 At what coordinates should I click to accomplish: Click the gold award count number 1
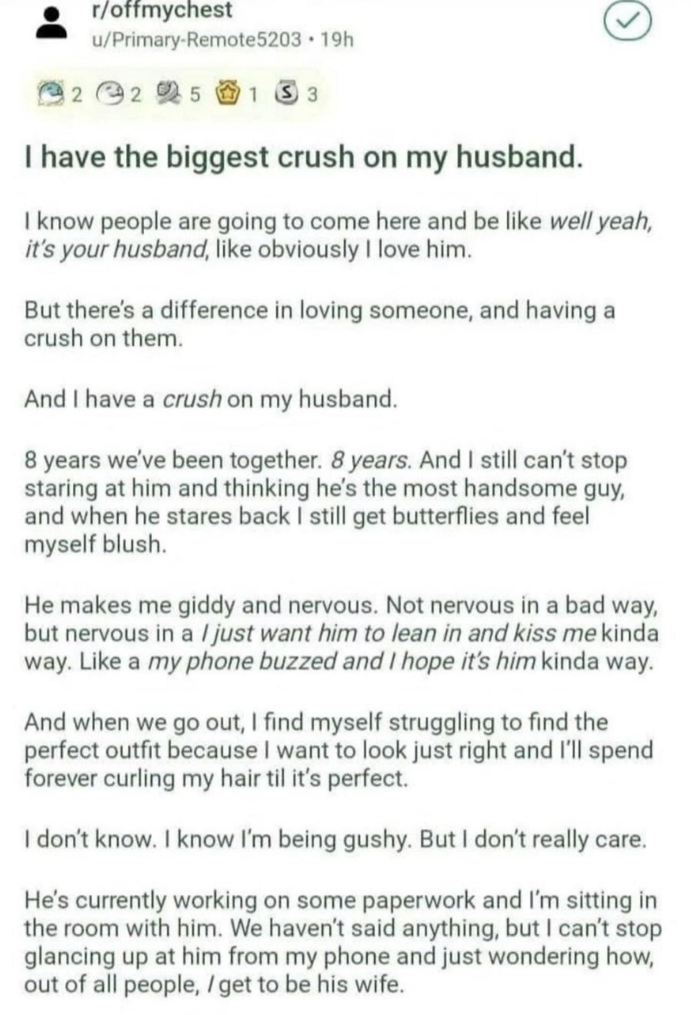click(x=252, y=95)
